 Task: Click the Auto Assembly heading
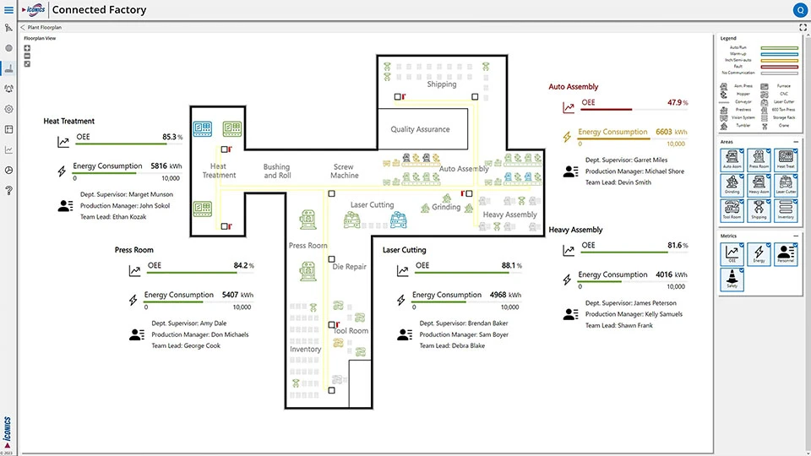pos(573,87)
